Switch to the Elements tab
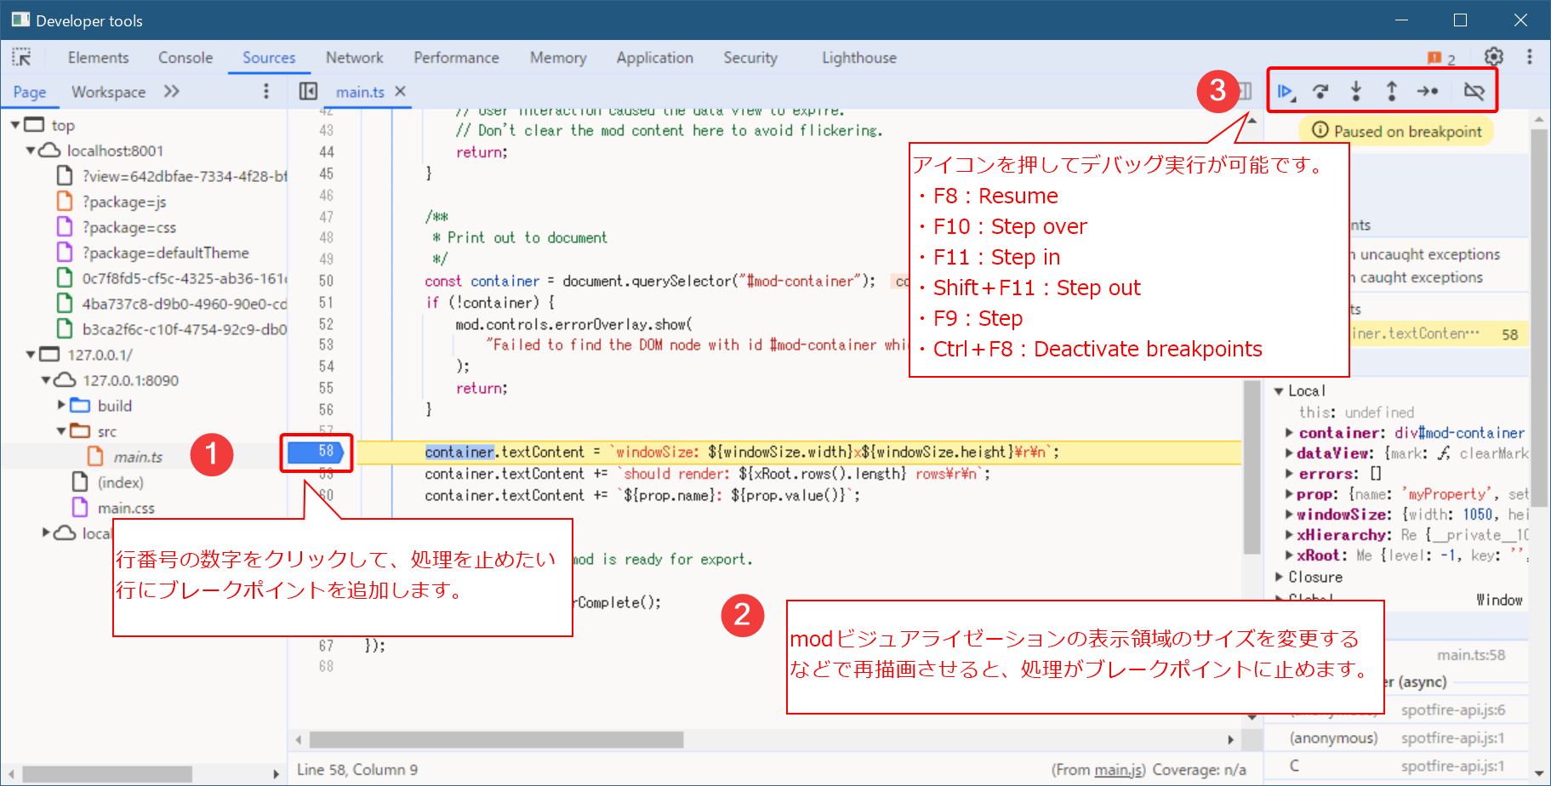 [x=99, y=57]
